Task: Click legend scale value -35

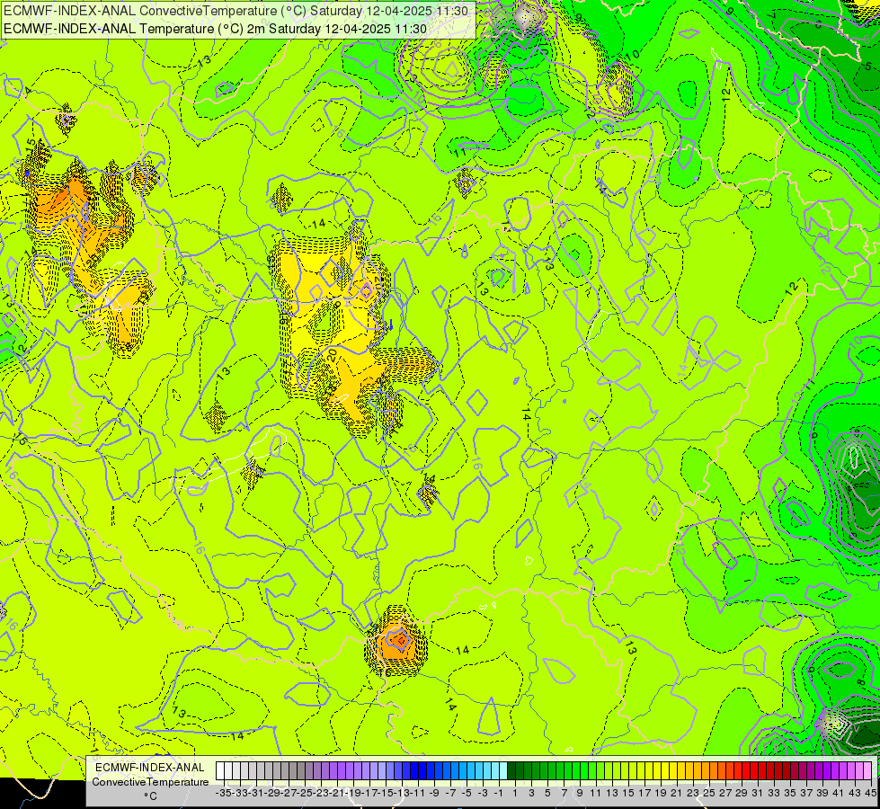Action: click(225, 793)
